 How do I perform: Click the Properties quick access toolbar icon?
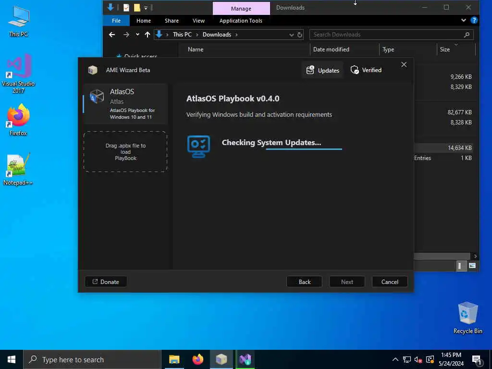[126, 8]
